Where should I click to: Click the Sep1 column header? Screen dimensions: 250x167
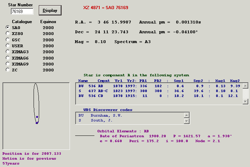pyautogui.click(x=179, y=81)
